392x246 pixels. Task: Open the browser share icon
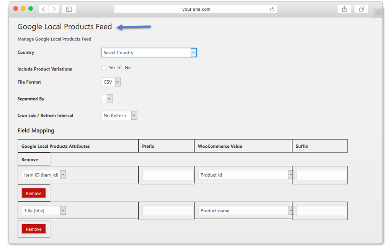(x=344, y=9)
